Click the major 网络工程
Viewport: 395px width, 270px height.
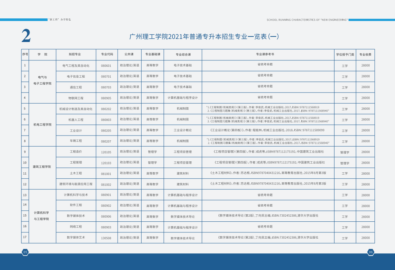(76, 227)
